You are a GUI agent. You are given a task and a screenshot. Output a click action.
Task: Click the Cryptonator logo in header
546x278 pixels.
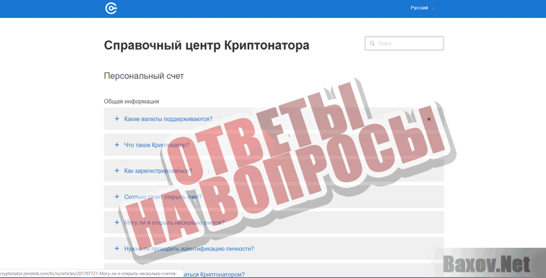(111, 8)
